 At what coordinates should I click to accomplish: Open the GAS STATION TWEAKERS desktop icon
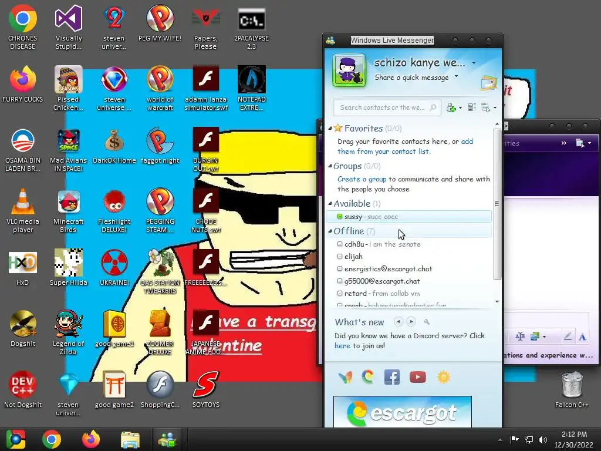[x=160, y=271]
